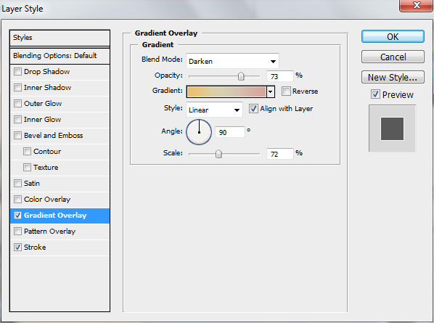
Task: Open the Style Linear dropdown
Action: [x=214, y=110]
